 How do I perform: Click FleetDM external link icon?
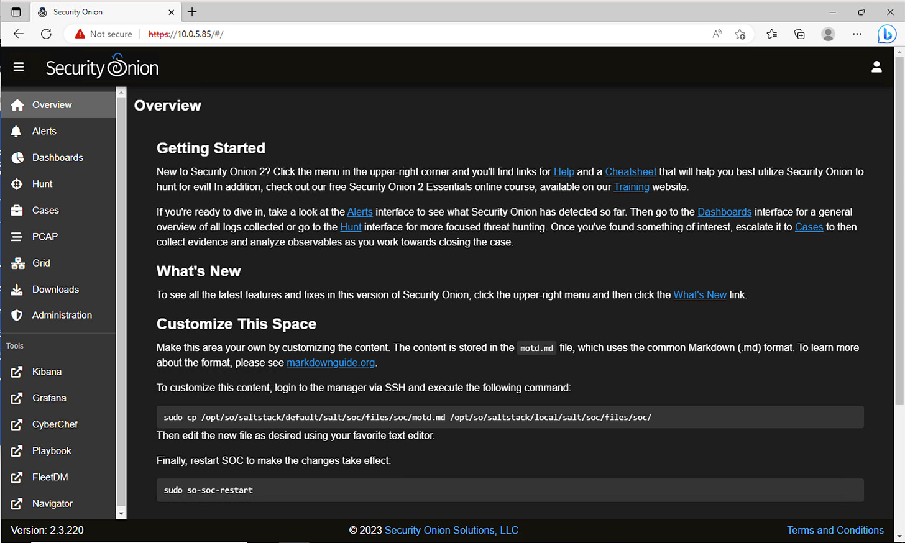coord(17,478)
